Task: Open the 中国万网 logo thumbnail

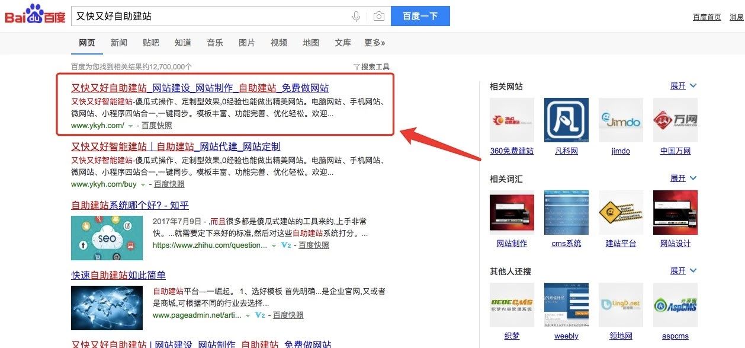Action: 675,120
